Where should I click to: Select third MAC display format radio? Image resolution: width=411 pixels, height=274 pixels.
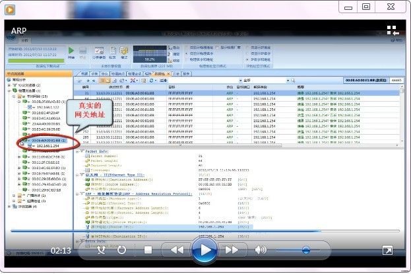(x=187, y=59)
